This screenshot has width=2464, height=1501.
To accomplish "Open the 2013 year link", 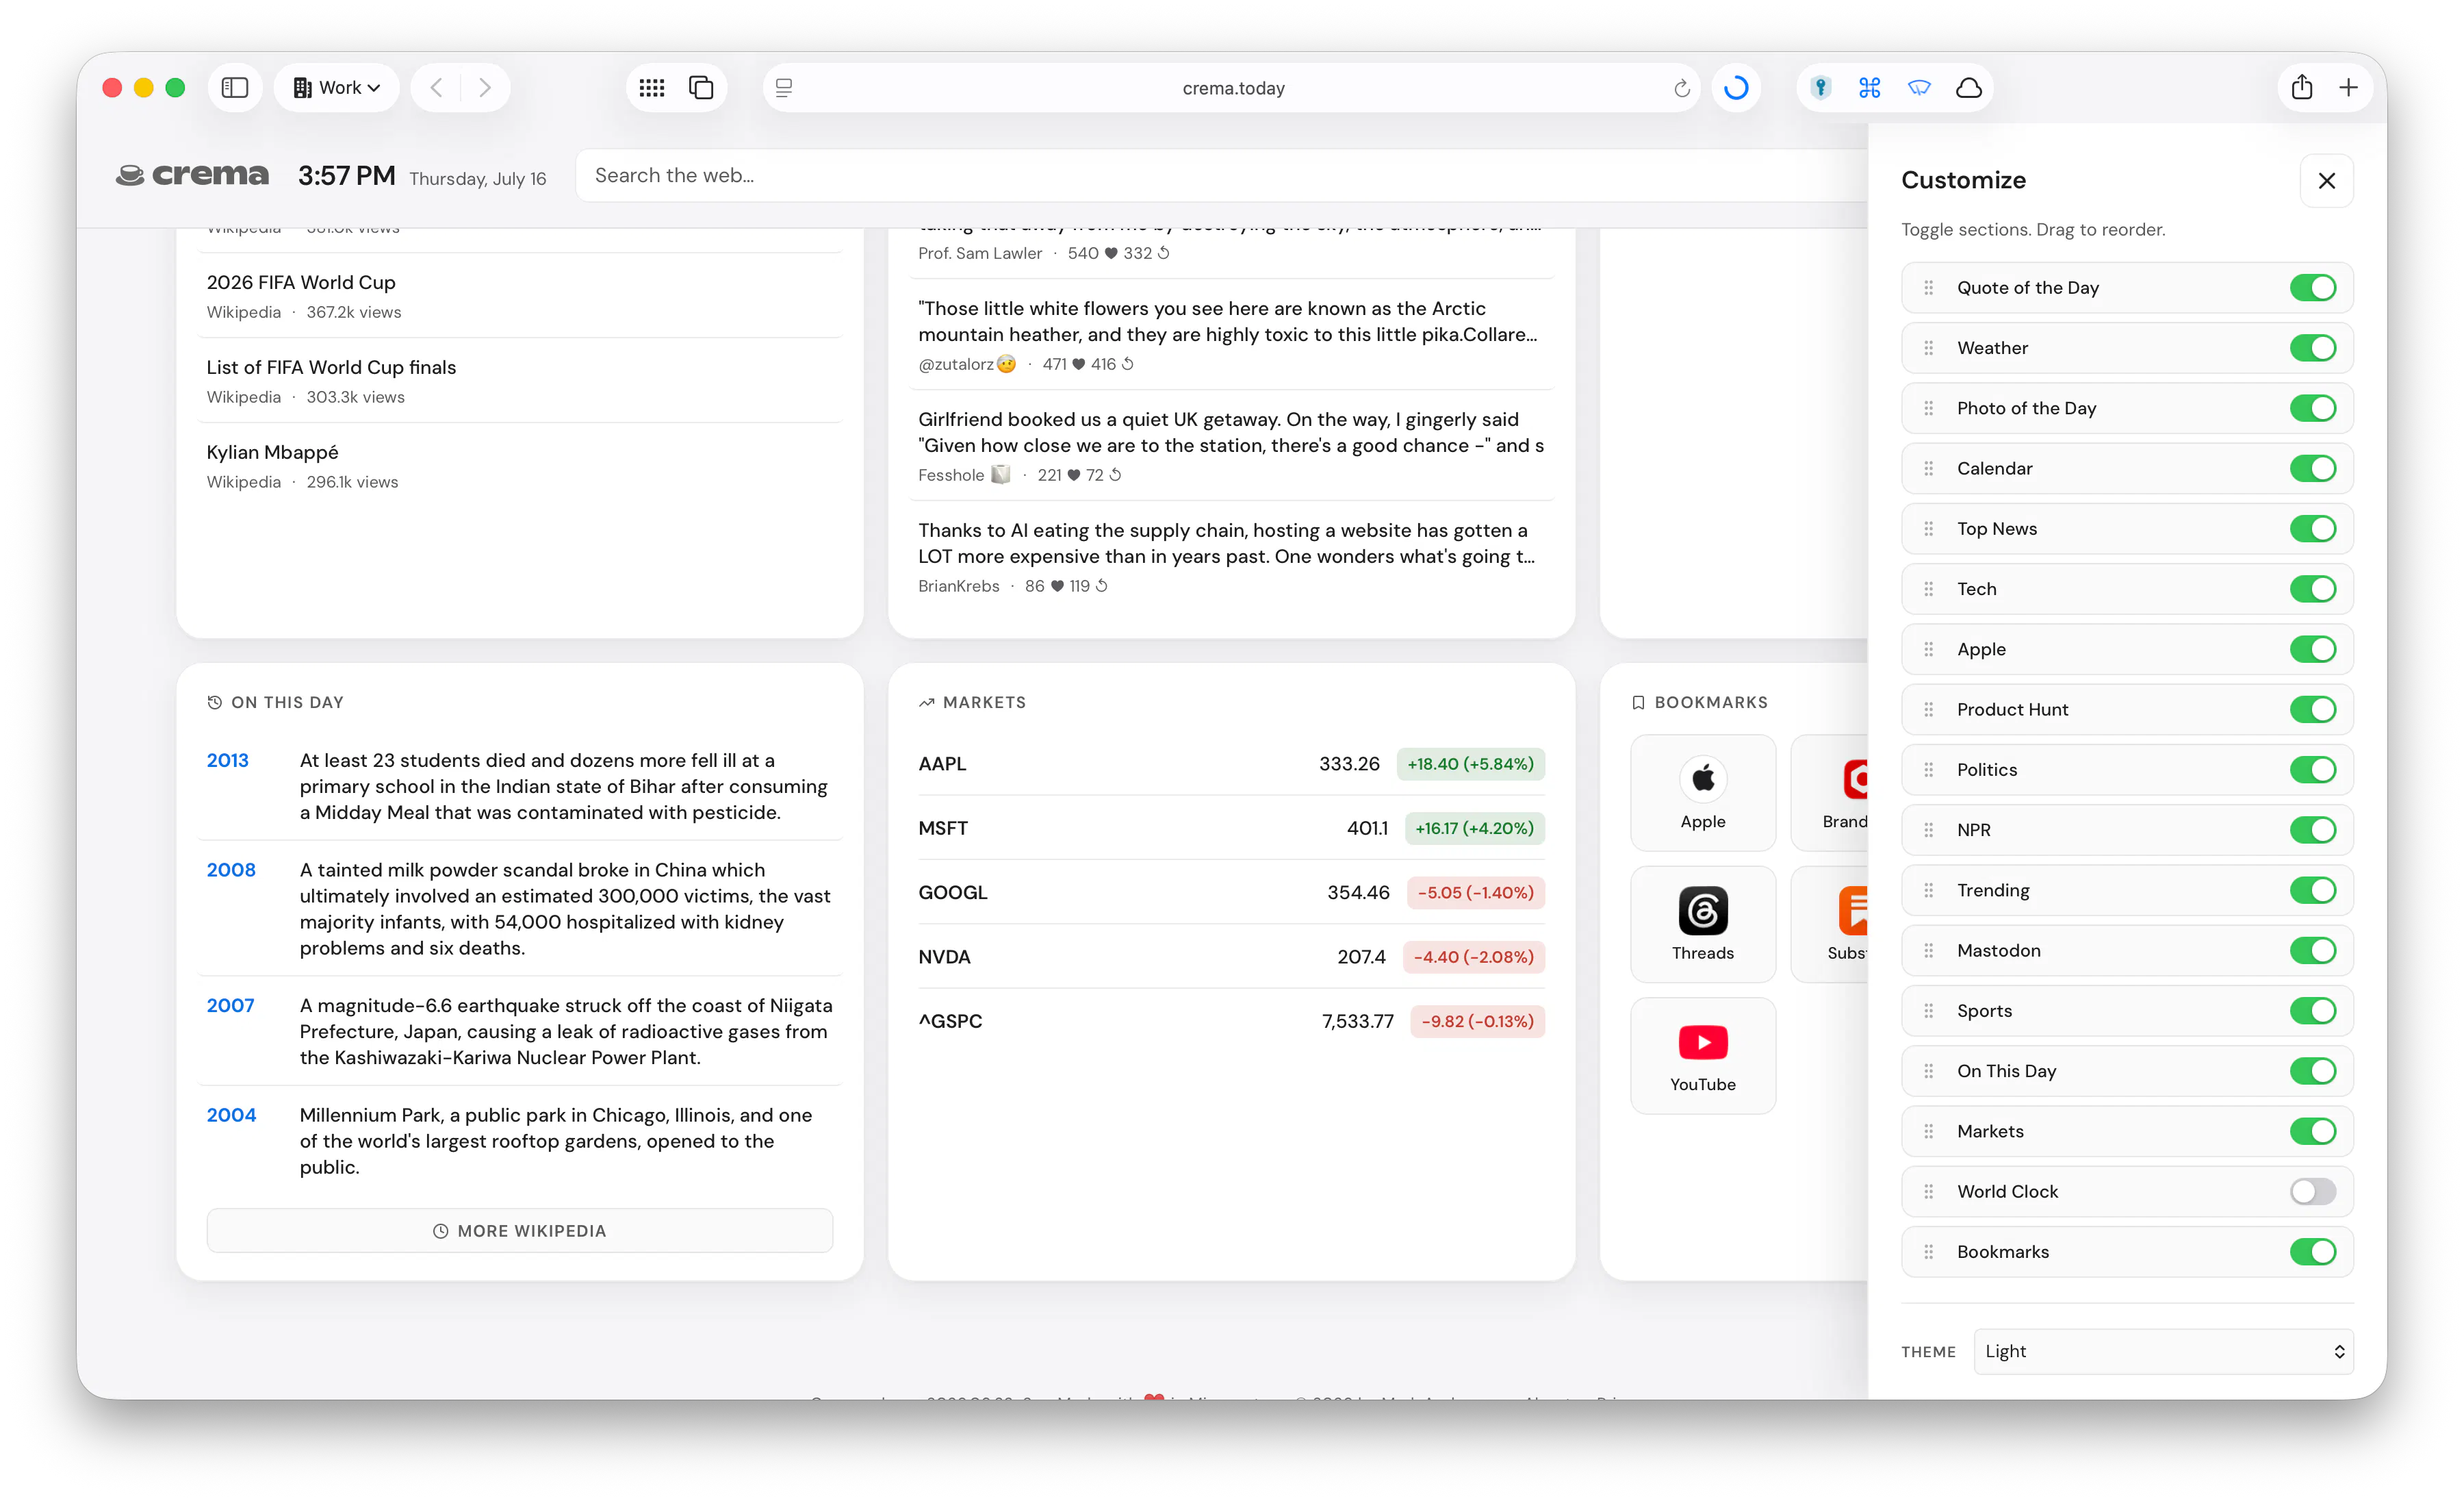I will (227, 761).
